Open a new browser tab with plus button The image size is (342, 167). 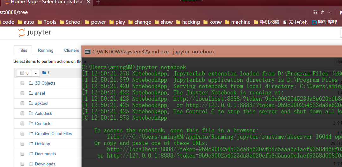pos(98,2)
